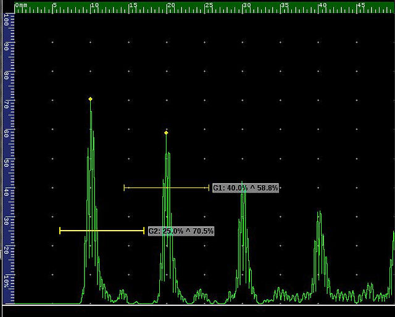Click the G1 gate horizontal line

click(167, 188)
